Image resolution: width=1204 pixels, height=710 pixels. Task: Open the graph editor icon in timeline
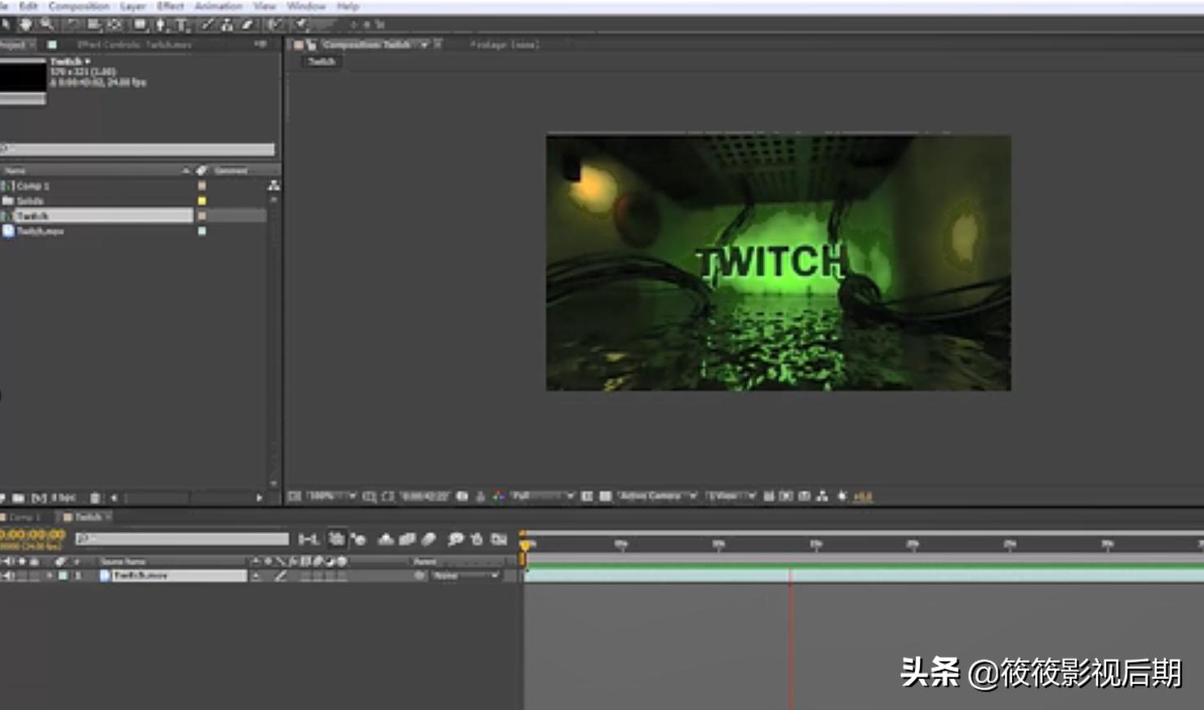[499, 539]
